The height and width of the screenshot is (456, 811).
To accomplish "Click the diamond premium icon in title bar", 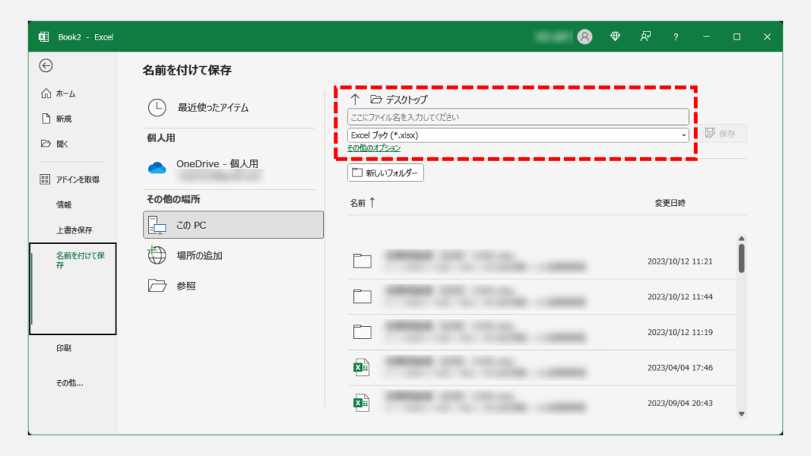I will tap(615, 36).
